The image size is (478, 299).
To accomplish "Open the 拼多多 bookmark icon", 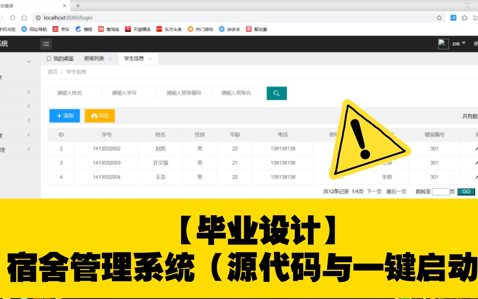I will click(x=222, y=29).
